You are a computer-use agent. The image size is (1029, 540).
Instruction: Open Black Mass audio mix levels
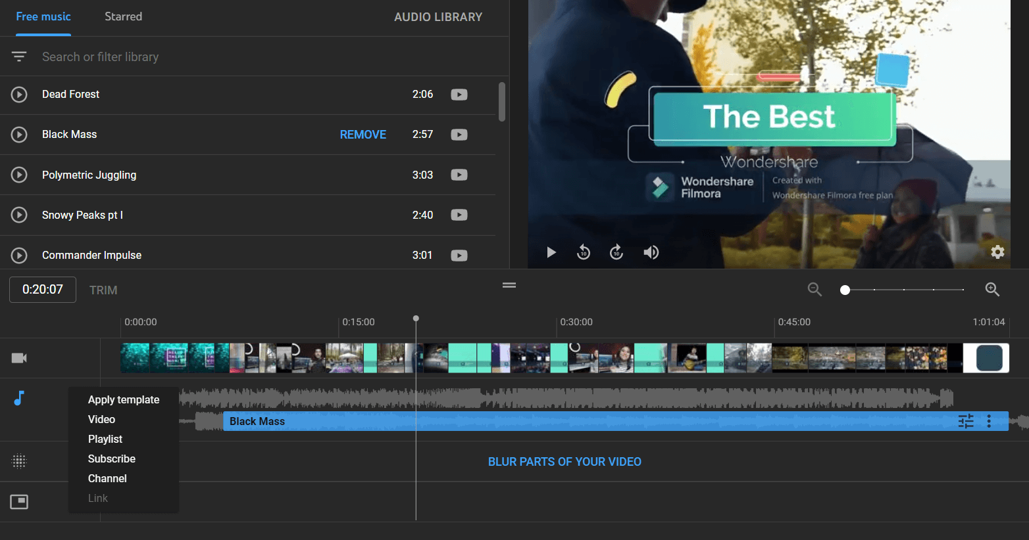pyautogui.click(x=966, y=421)
